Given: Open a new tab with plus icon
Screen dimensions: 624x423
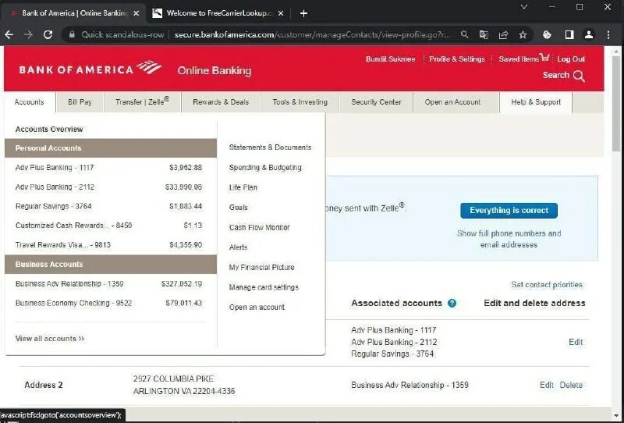Looking at the screenshot, I should [x=303, y=13].
